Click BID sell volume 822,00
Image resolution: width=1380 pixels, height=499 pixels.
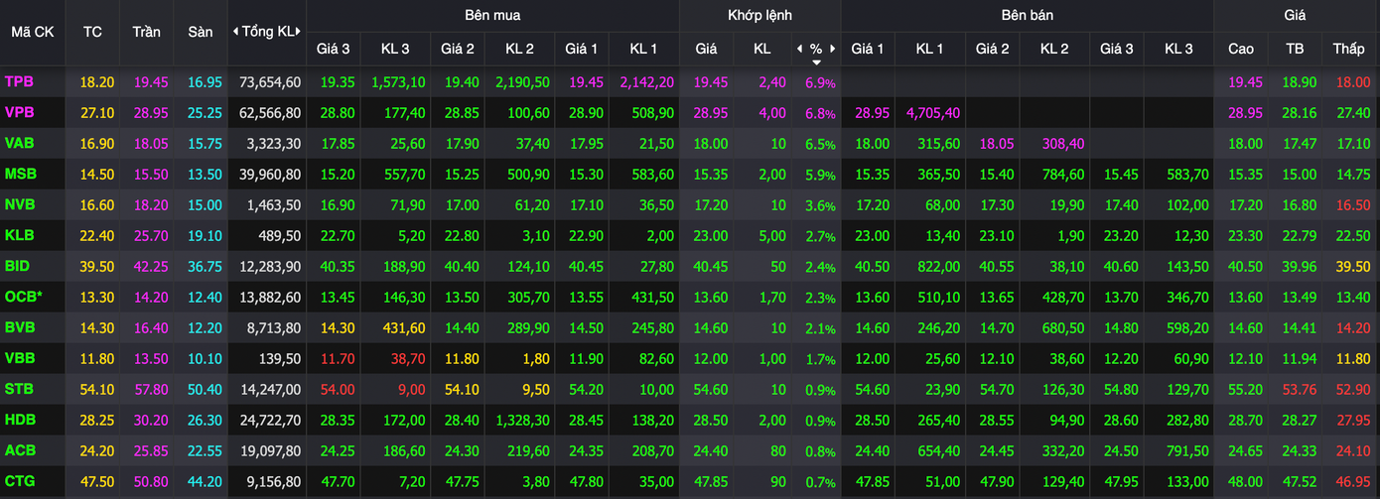tap(939, 267)
